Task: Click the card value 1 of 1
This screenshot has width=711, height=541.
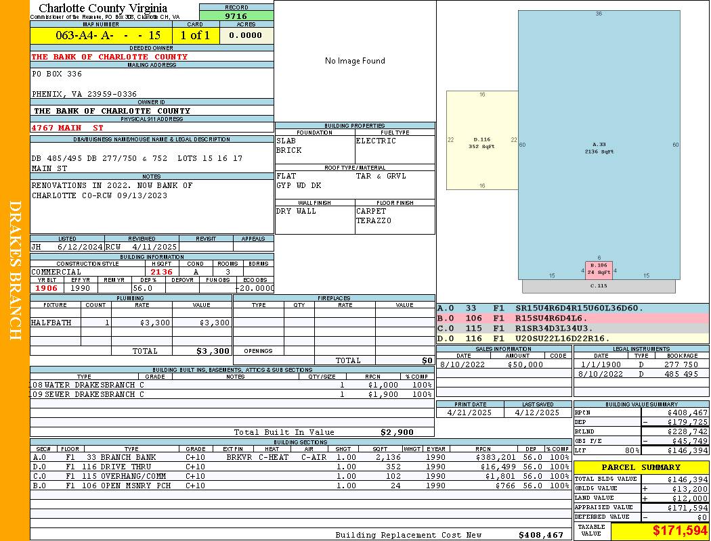Action: (x=196, y=35)
